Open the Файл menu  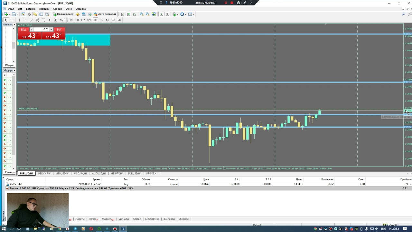coord(11,9)
